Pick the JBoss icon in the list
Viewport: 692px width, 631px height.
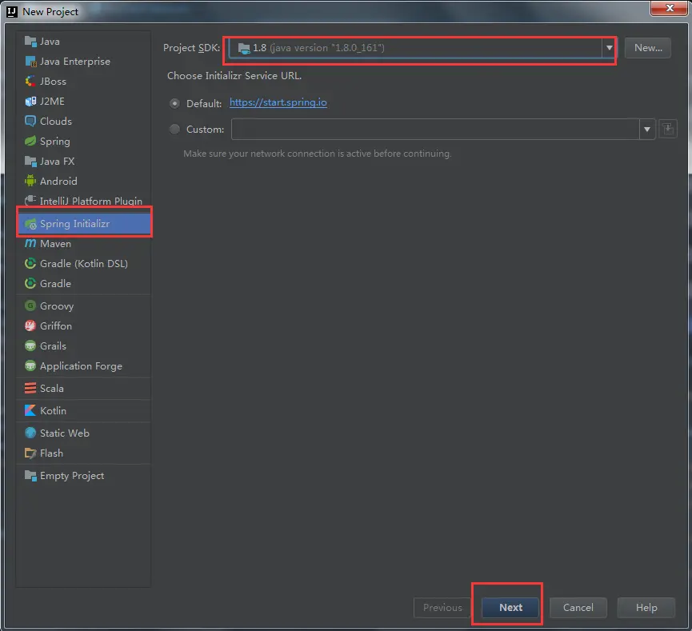(30, 82)
